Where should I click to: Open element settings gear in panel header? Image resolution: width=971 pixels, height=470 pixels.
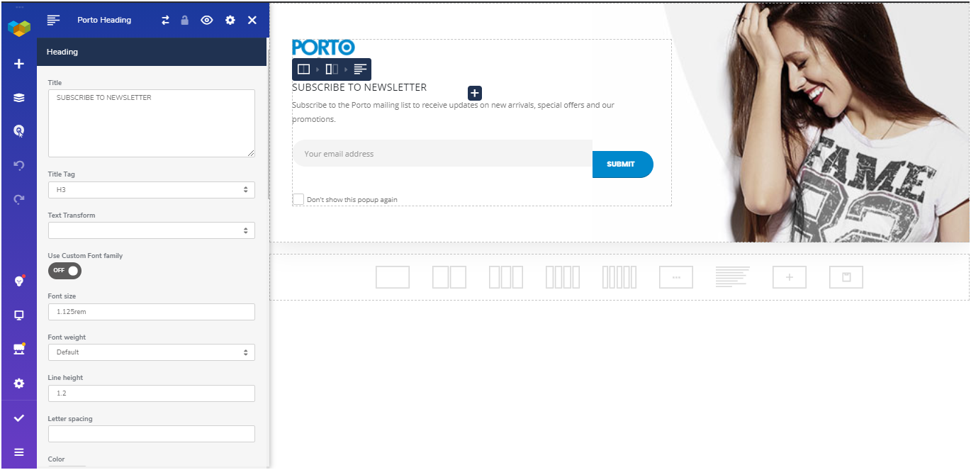(230, 20)
